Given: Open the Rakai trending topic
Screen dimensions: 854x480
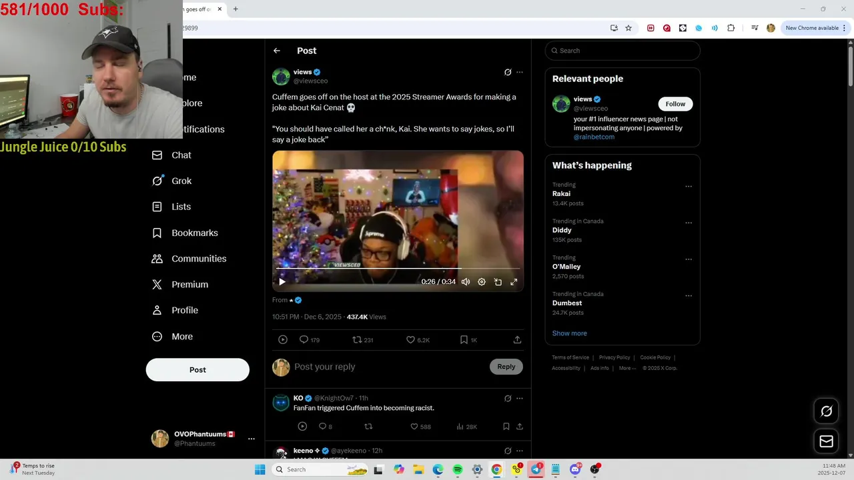Looking at the screenshot, I should (x=561, y=194).
